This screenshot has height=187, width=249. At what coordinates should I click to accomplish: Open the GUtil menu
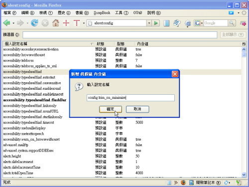coord(137,13)
